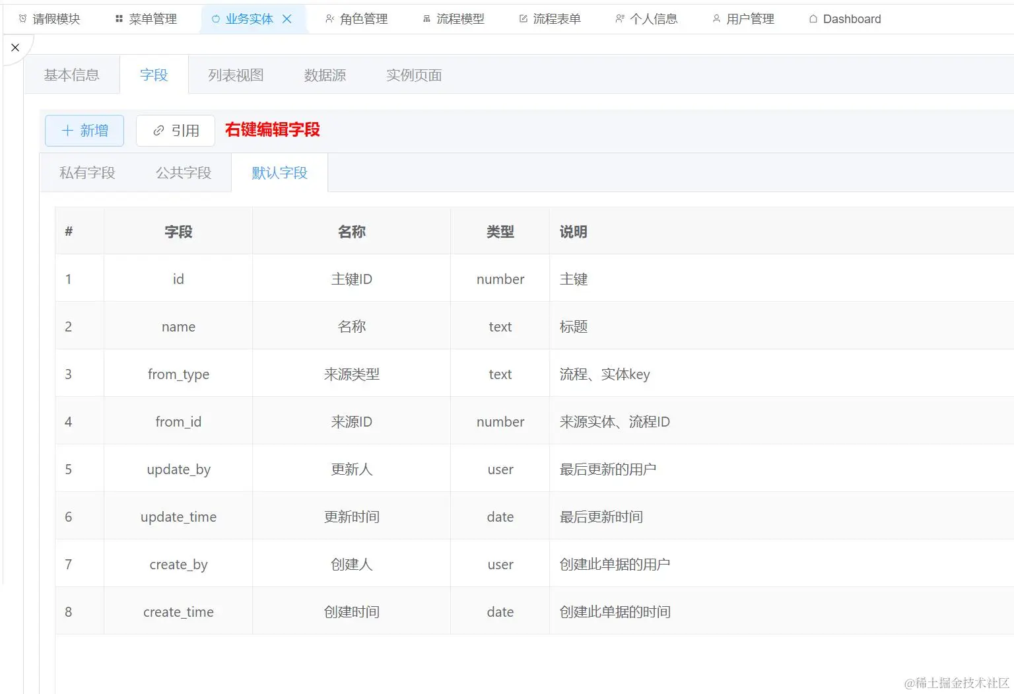This screenshot has width=1014, height=694.
Task: Click the flow icon beside 流程模型
Action: pyautogui.click(x=426, y=18)
